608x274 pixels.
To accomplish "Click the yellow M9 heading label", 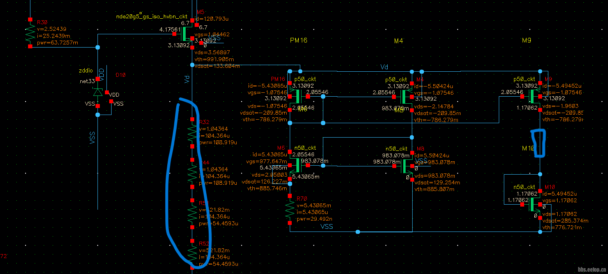I will pos(526,40).
